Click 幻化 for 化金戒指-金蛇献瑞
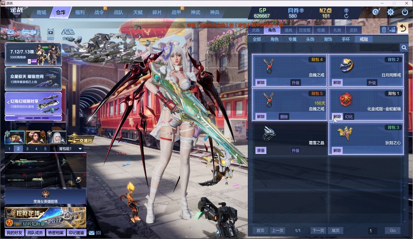Viewport: 413px width, 239px height. (349, 117)
